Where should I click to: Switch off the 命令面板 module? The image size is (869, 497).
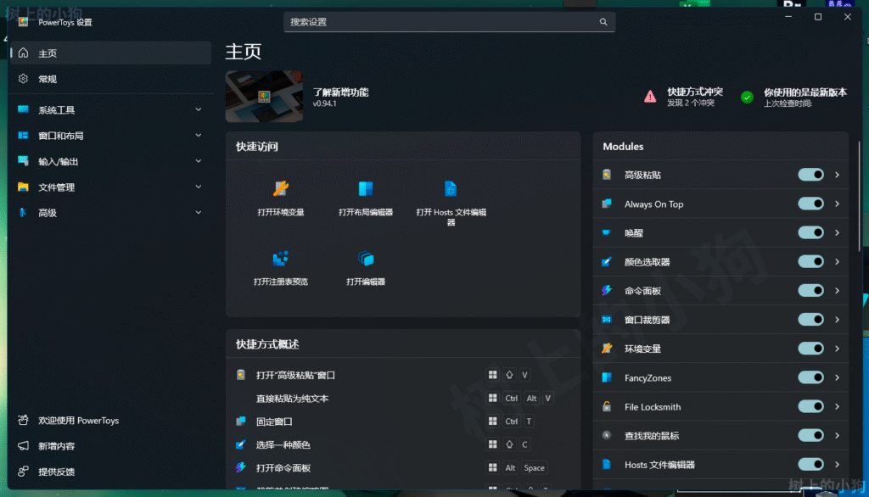click(x=810, y=290)
